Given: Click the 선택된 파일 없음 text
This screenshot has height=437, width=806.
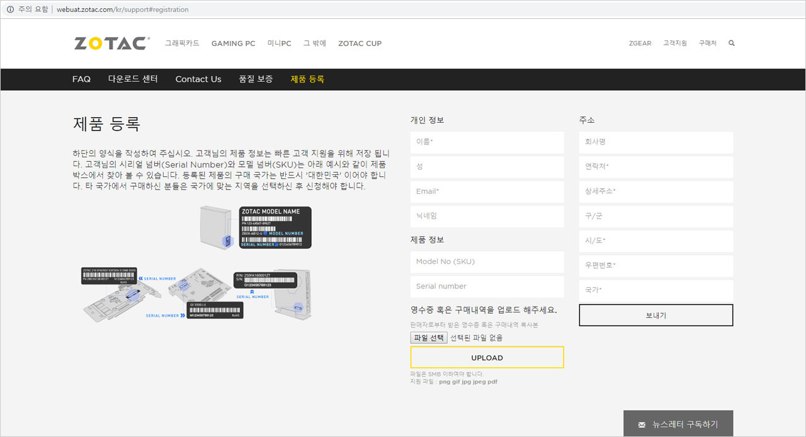Looking at the screenshot, I should tap(477, 338).
